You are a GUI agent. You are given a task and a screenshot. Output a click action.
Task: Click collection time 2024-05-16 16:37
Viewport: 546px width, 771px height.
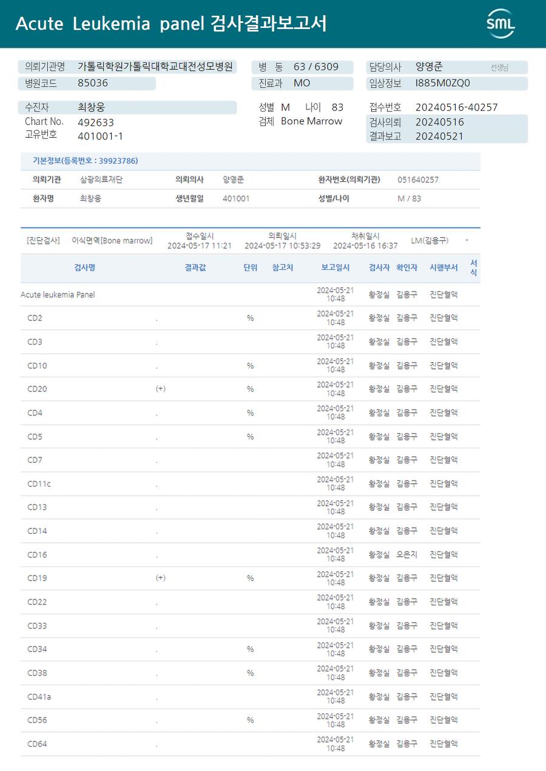(365, 246)
